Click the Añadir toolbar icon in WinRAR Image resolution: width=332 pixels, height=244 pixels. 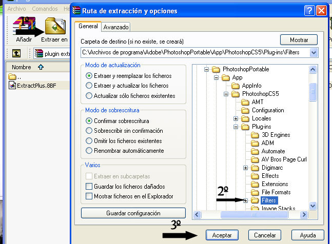pyautogui.click(x=24, y=26)
